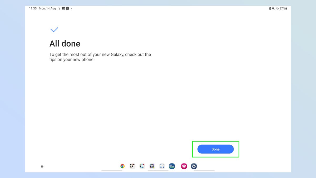This screenshot has width=316, height=178.
Task: Tap the screen rotation lock battery icon
Action: [x=270, y=8]
